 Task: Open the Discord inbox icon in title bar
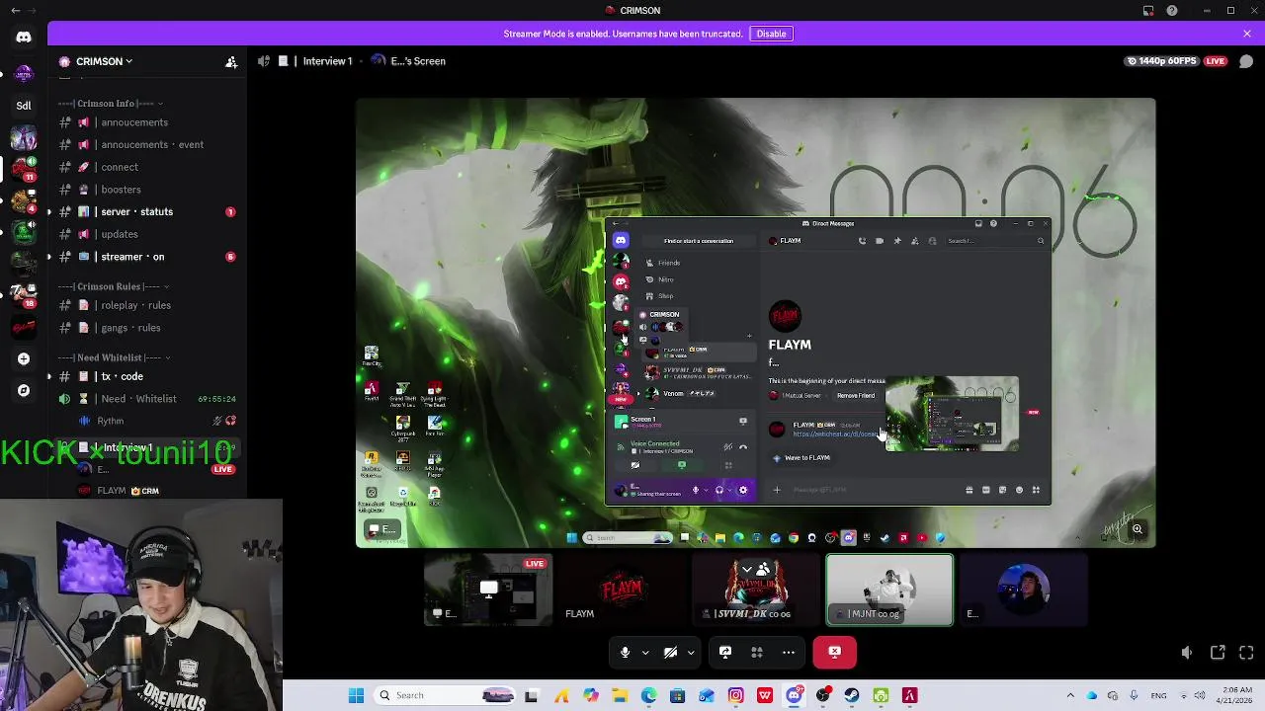tap(1148, 11)
